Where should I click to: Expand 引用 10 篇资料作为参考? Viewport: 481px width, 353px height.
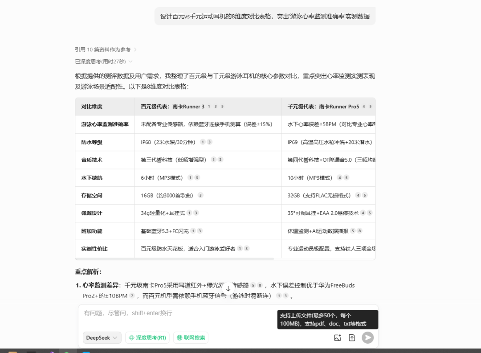pos(106,49)
